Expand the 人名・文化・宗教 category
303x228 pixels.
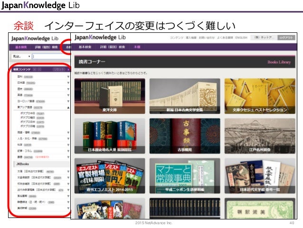(x=68, y=139)
